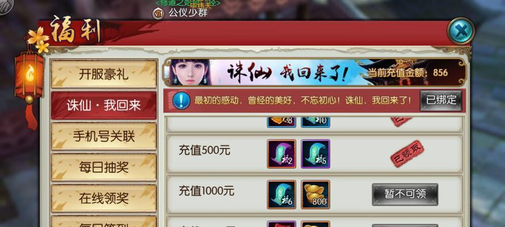Image resolution: width=505 pixels, height=227 pixels.
Task: Tap the 800 gold ingot reward icon
Action: coord(315,195)
